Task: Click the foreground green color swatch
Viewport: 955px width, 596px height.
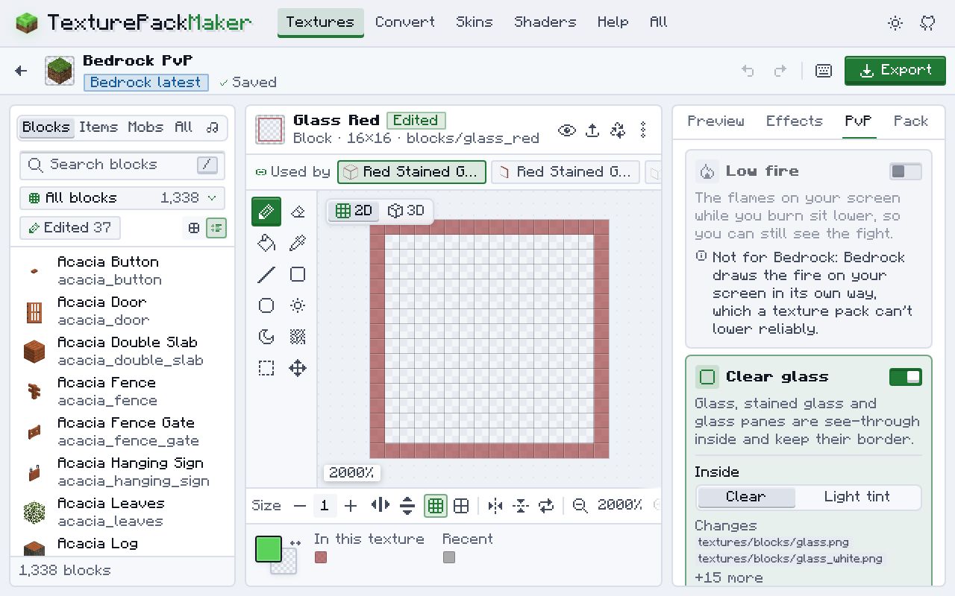Action: (269, 549)
